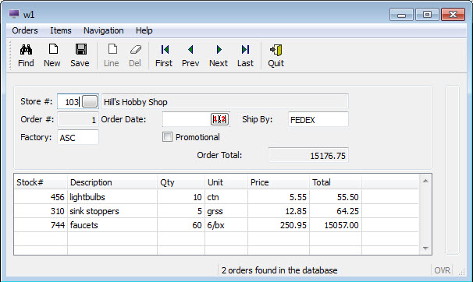
Task: Click into the Store # field
Action: tap(69, 102)
